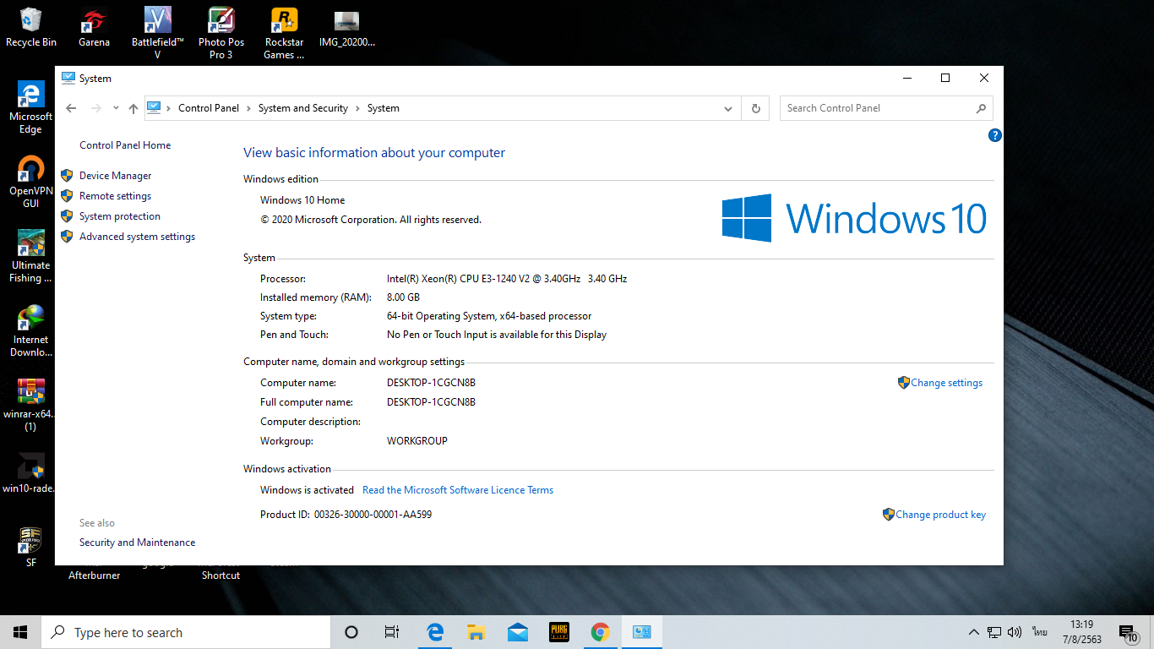The image size is (1154, 649).
Task: Open the Microsoft Edge desktop shortcut
Action: pos(31,107)
